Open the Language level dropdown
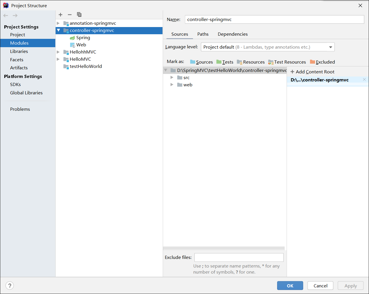369x294 pixels. click(x=331, y=47)
